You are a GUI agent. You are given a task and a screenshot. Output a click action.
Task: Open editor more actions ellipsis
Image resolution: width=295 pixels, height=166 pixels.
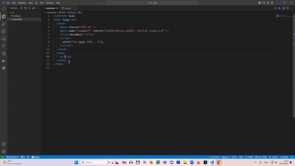[x=292, y=8]
